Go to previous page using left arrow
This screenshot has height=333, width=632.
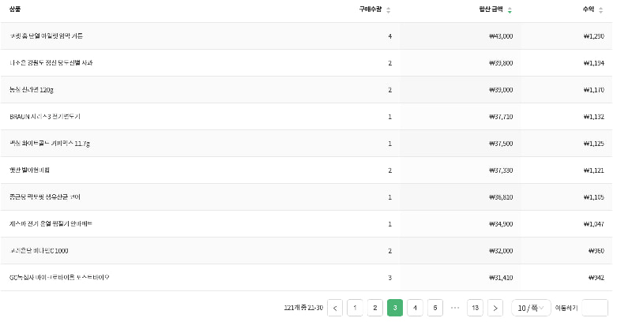(335, 308)
